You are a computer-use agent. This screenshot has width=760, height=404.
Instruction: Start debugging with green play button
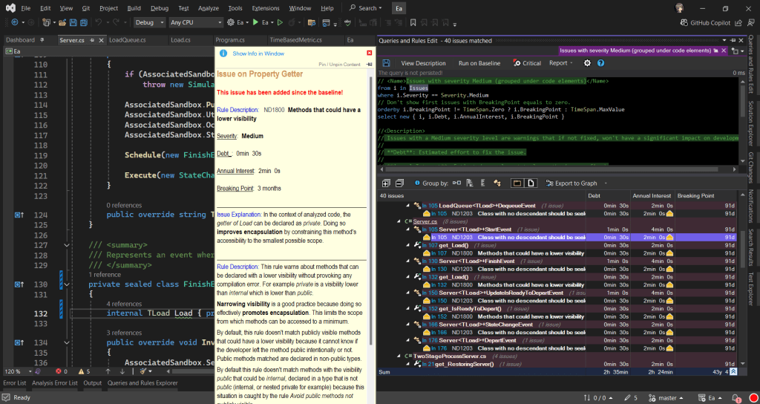255,22
